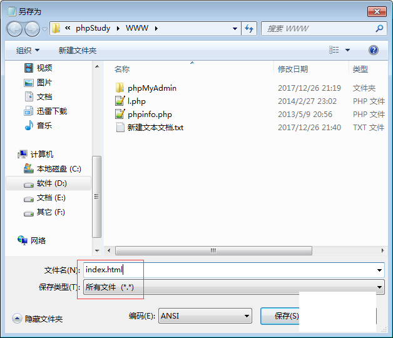Viewport: 393px width, 338px height.
Task: Open the 编码 ANSI encoding dropdown
Action: 205,316
